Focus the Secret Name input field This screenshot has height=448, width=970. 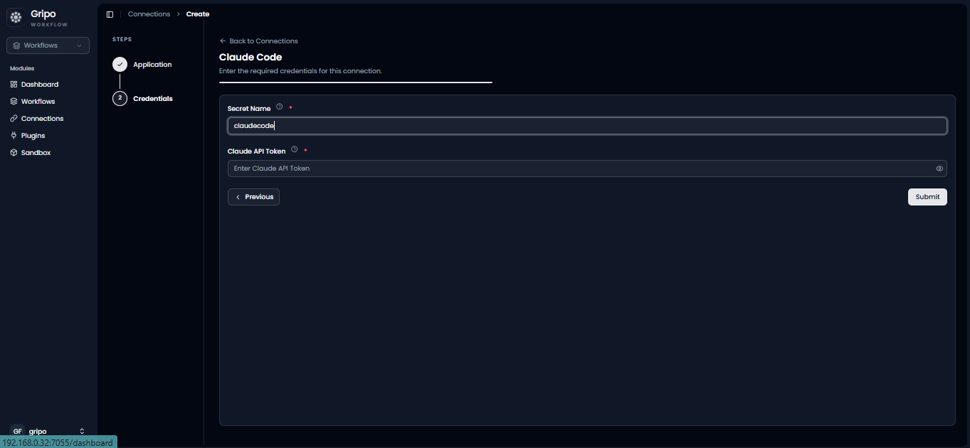[x=587, y=126]
